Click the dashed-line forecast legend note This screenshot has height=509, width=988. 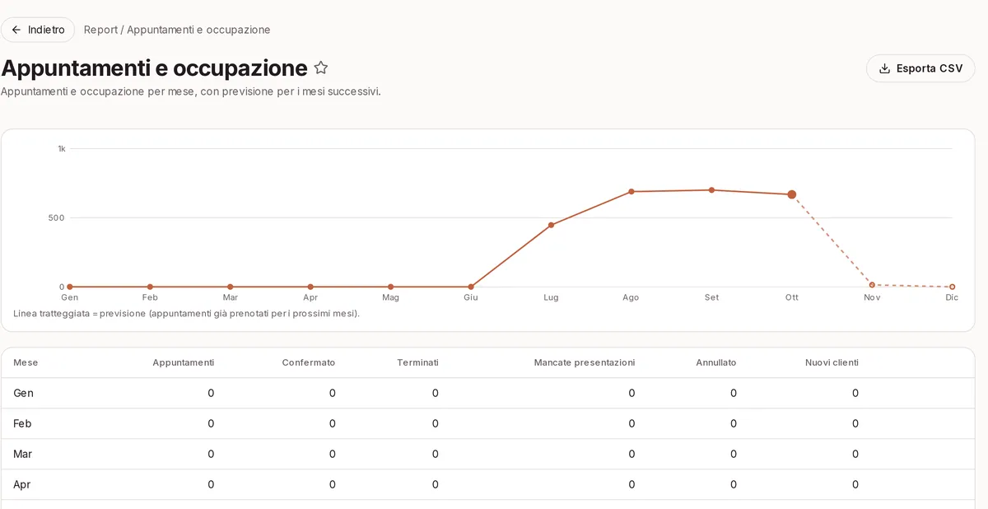coord(187,314)
